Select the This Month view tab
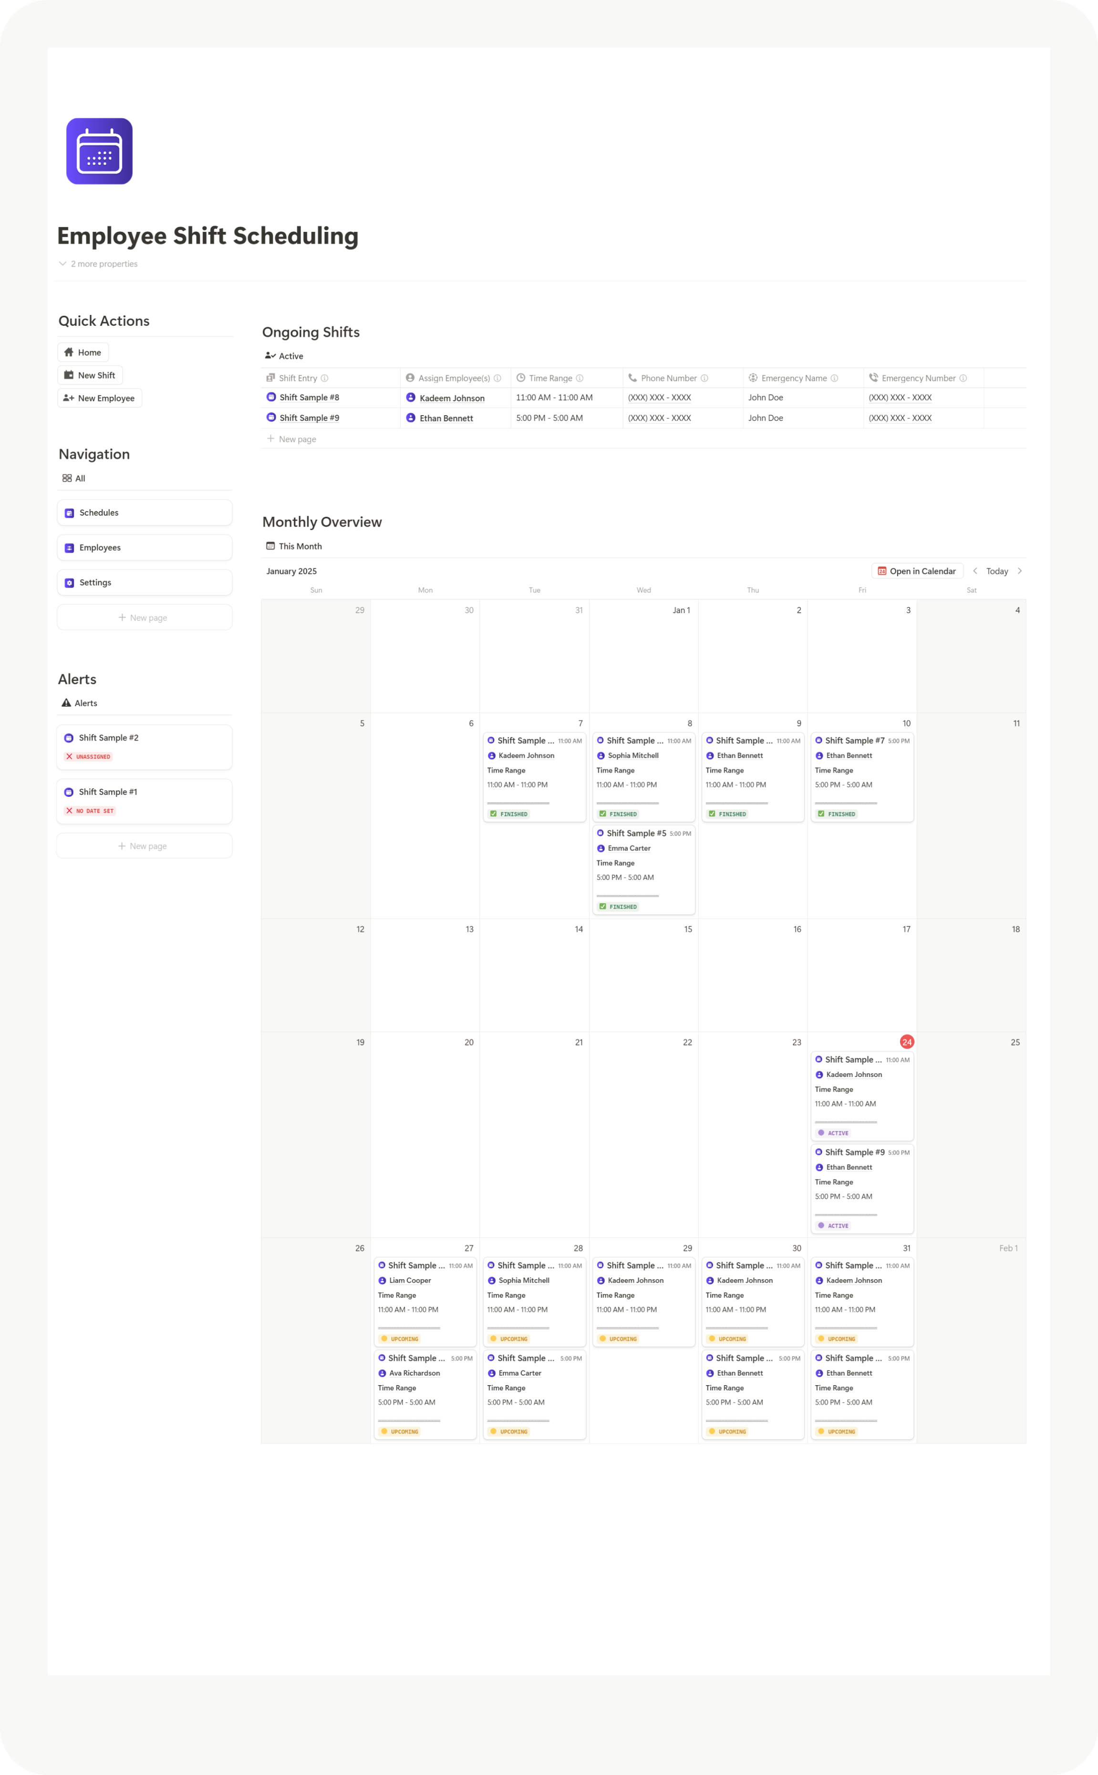This screenshot has width=1098, height=1775. pos(294,546)
